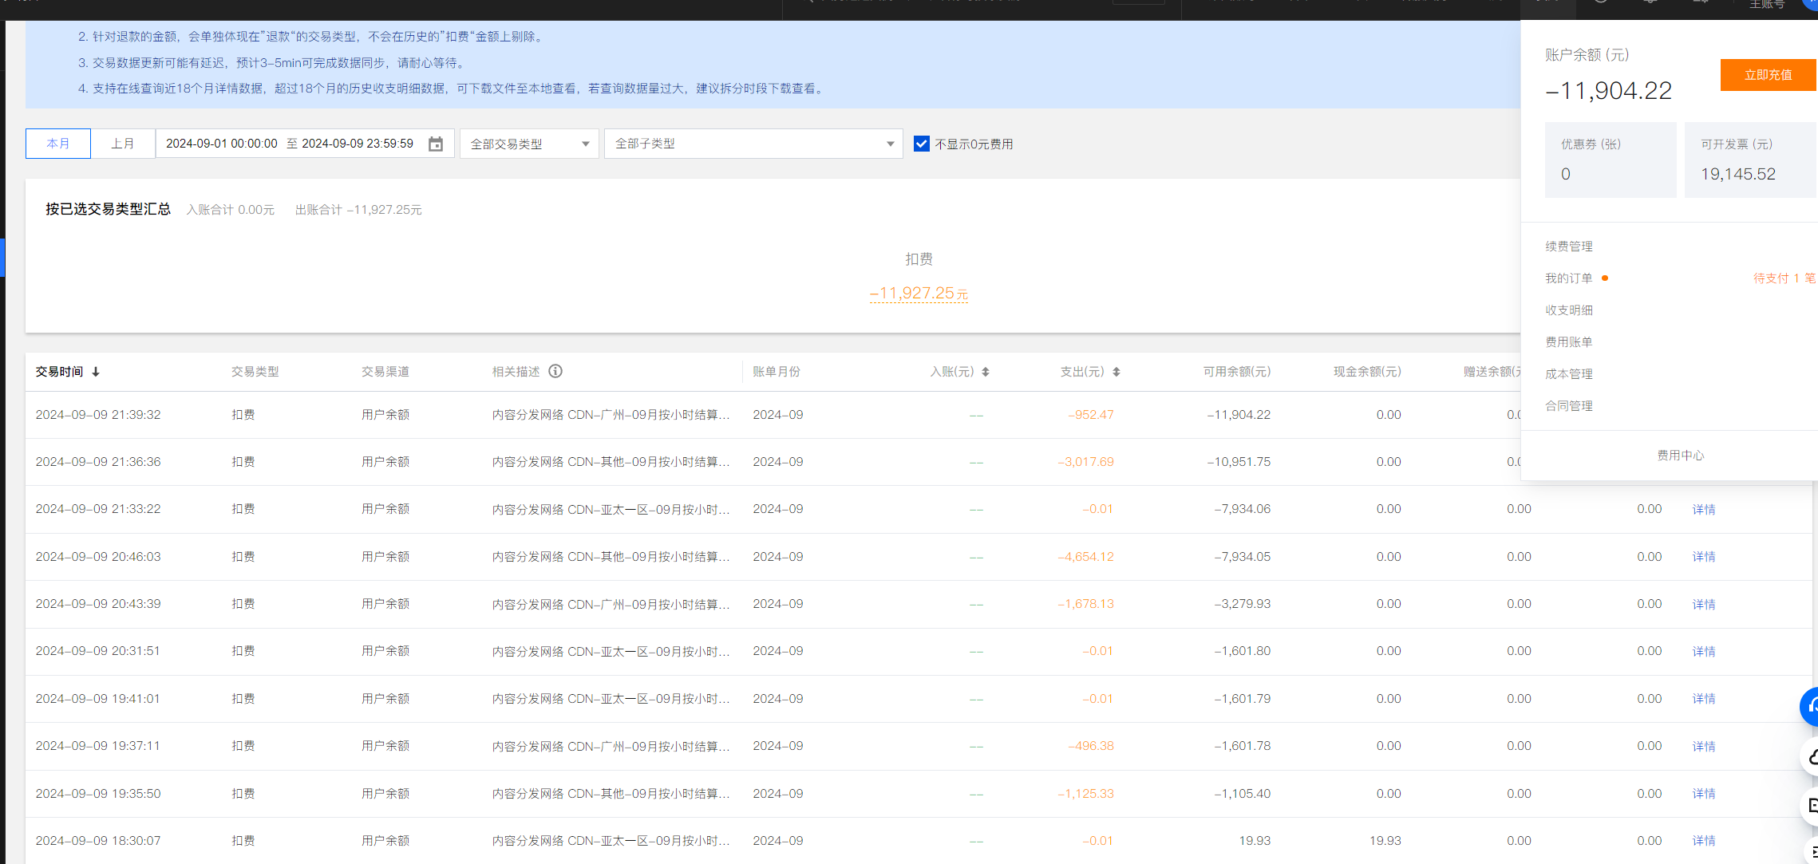Click the 可开发票 card showing 19,145.52
The image size is (1818, 864).
(x=1751, y=160)
